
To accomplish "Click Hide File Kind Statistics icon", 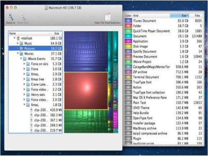I will (x=107, y=17).
